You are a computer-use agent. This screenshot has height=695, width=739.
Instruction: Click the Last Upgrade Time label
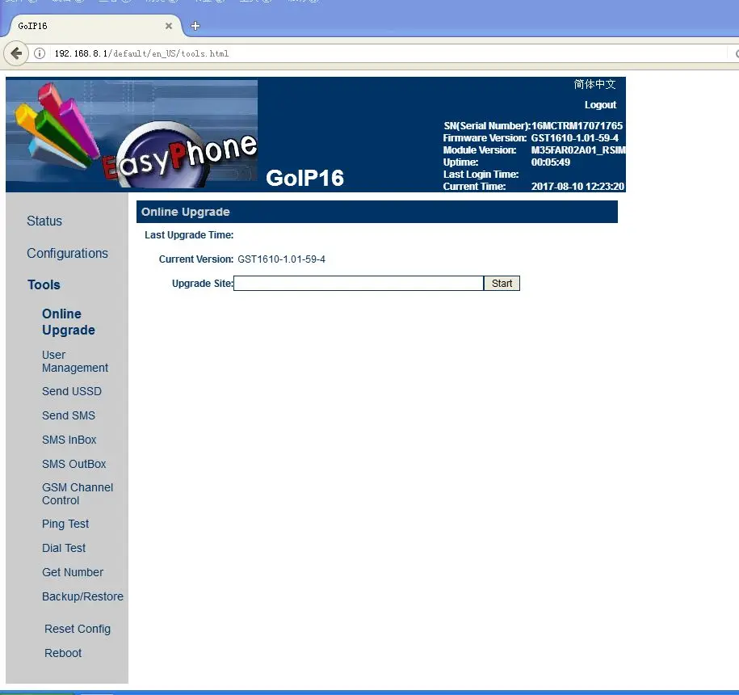189,235
